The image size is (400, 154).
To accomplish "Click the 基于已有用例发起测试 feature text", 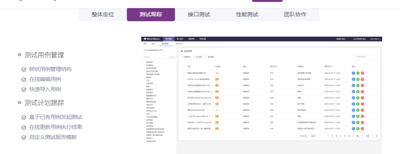I will 55,117.
